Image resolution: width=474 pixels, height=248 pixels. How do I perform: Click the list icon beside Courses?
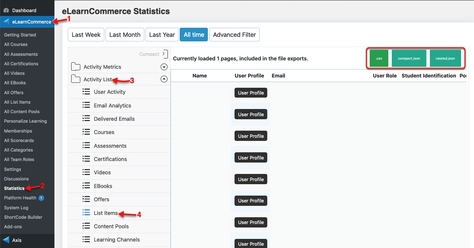tap(86, 132)
